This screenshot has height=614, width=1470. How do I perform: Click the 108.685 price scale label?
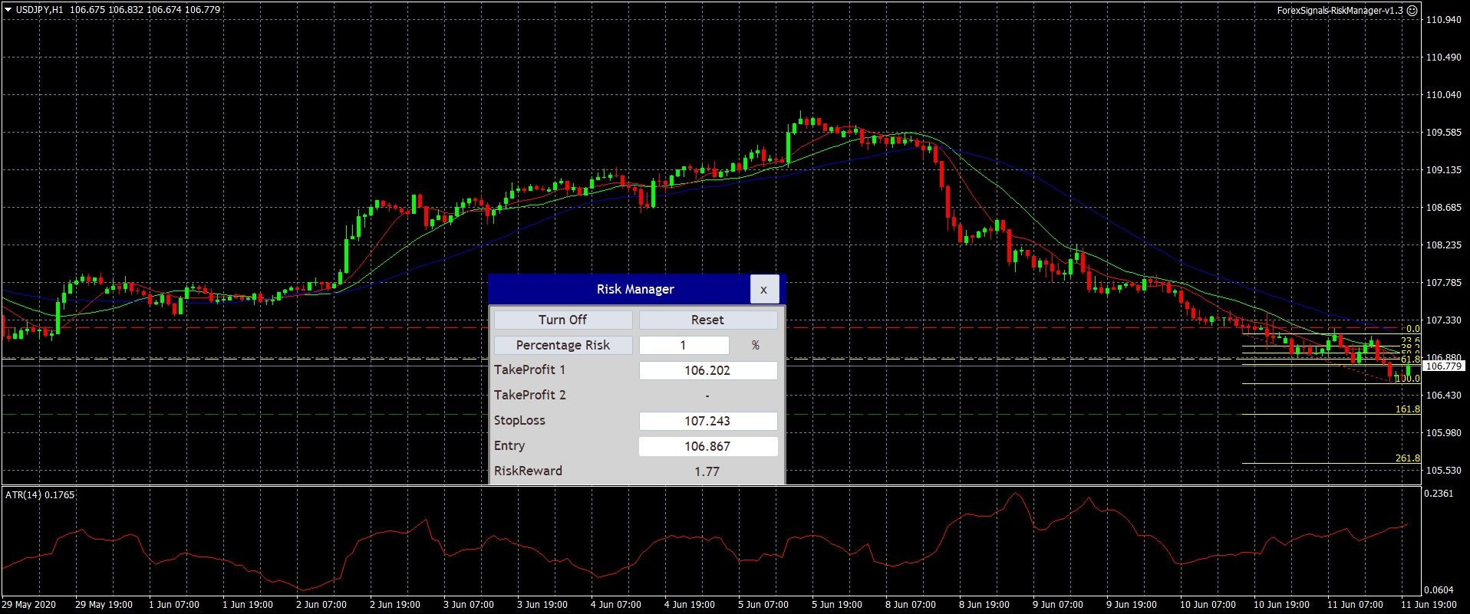1443,208
